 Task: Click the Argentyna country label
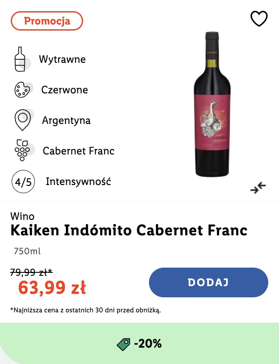(x=66, y=120)
